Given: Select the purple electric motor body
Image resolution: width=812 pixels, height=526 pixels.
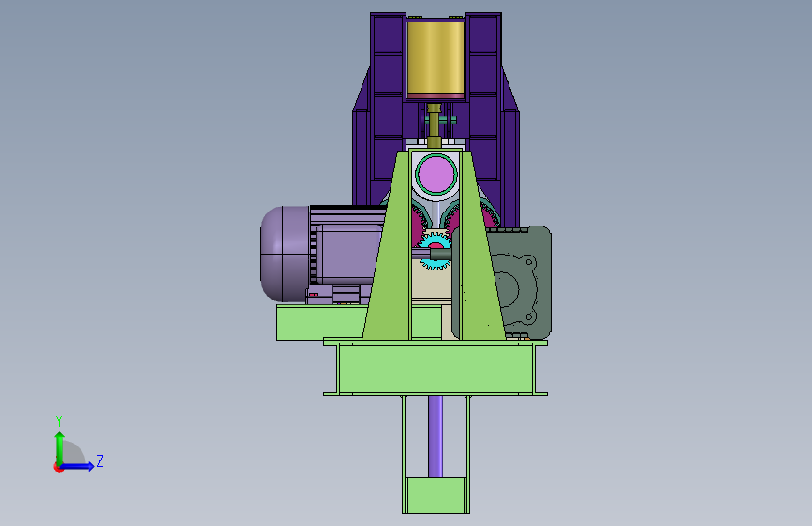Looking at the screenshot, I should point(348,254).
